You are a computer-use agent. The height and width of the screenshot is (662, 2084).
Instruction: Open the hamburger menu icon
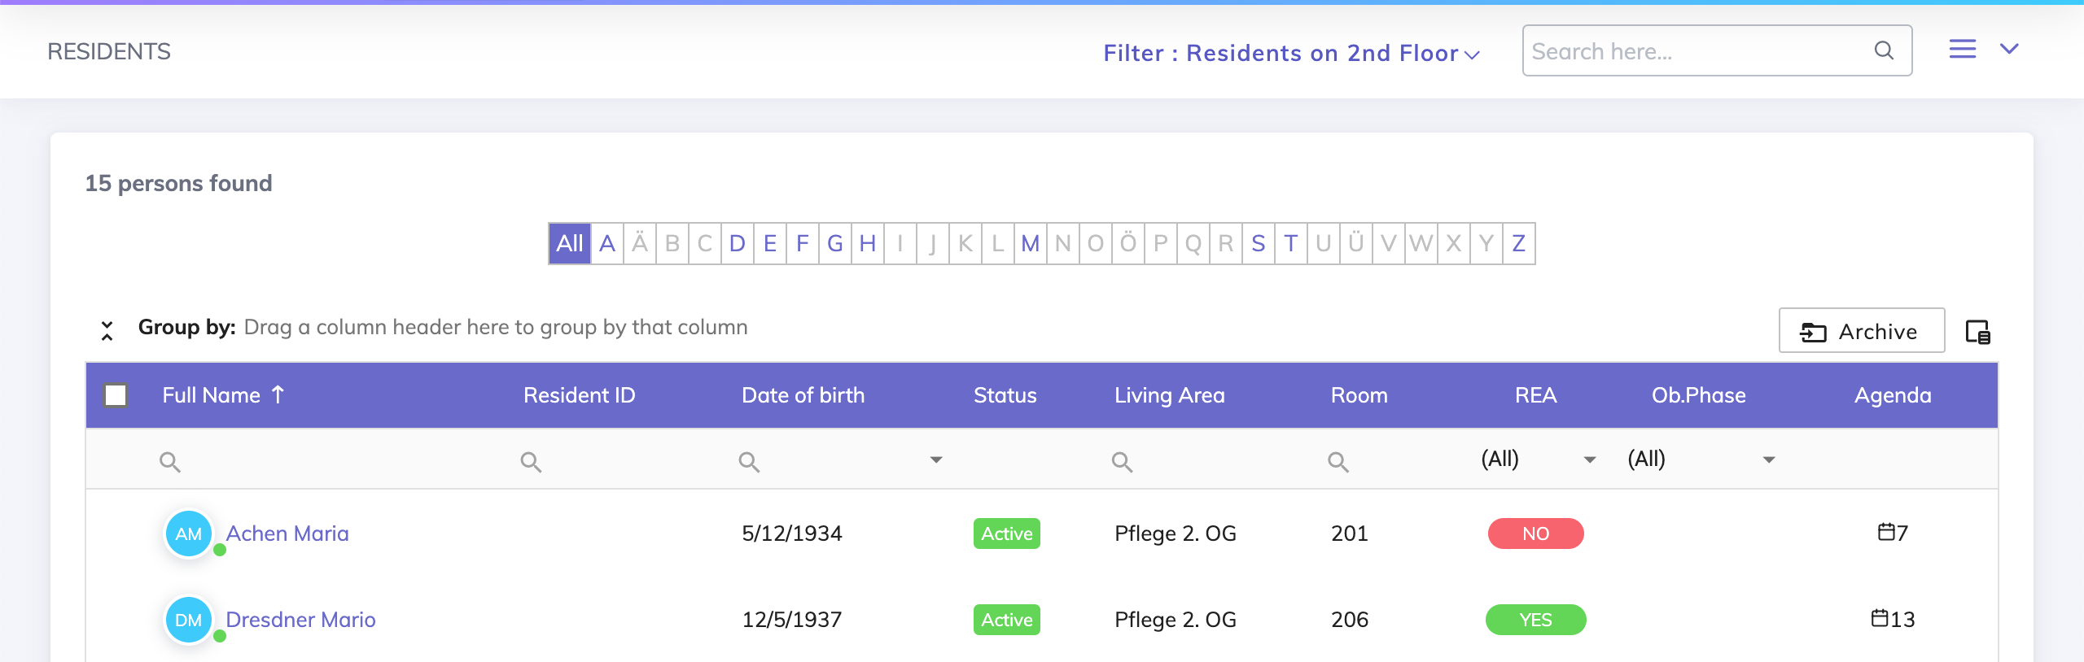click(x=1962, y=49)
